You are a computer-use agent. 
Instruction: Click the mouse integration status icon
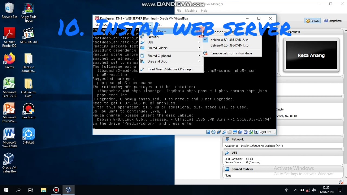click(251, 132)
